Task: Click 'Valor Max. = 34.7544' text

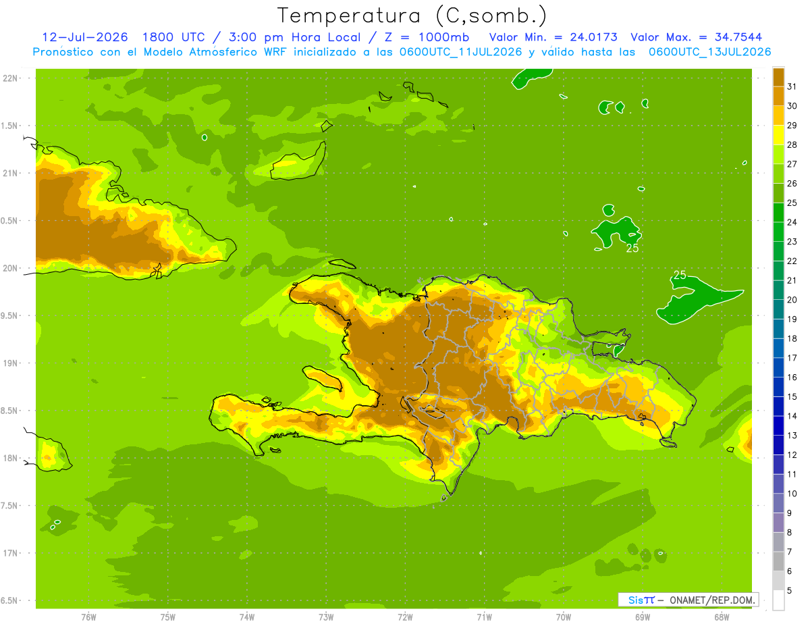Action: coord(697,36)
